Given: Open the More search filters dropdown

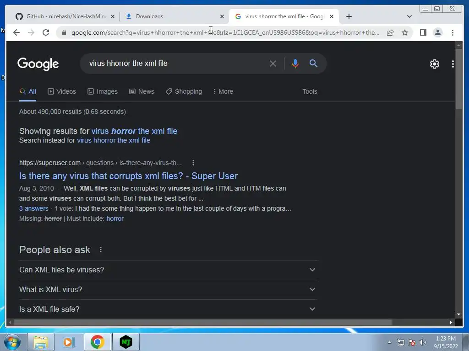Looking at the screenshot, I should [223, 91].
